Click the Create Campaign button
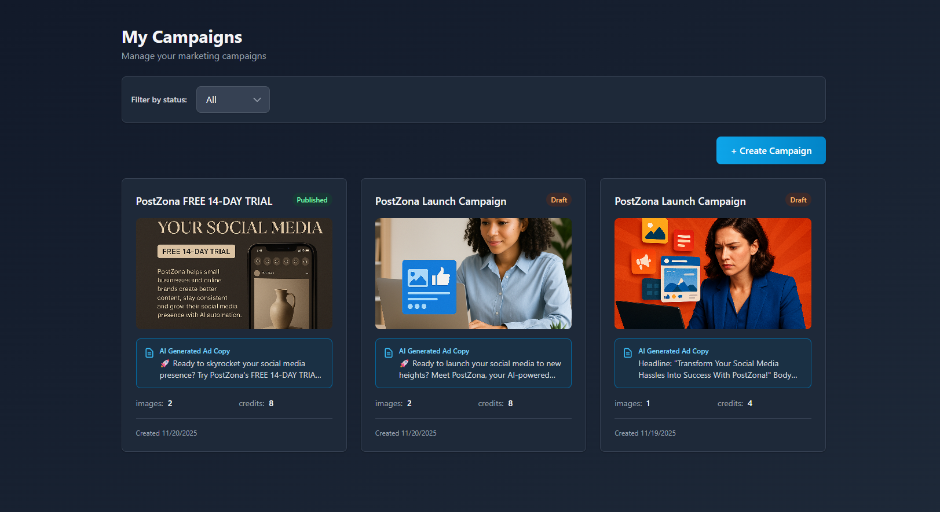940x512 pixels. 771,150
